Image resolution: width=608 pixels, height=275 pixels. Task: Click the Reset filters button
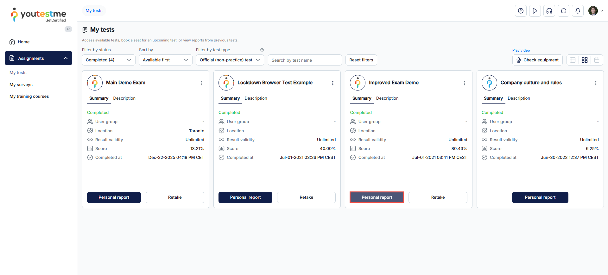point(361,60)
